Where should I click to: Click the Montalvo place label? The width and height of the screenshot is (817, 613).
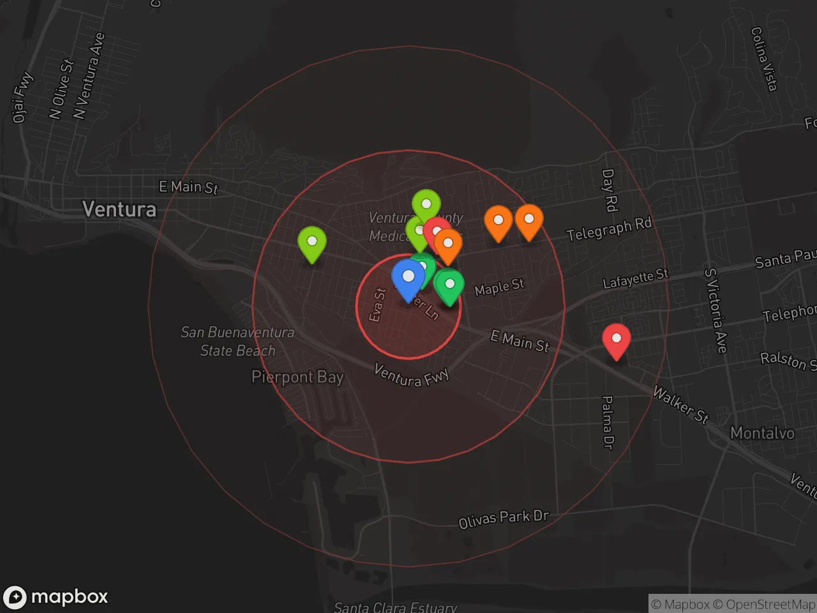pyautogui.click(x=762, y=434)
